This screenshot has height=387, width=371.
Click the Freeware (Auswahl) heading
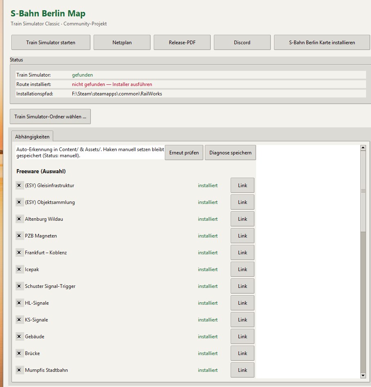[x=41, y=171]
